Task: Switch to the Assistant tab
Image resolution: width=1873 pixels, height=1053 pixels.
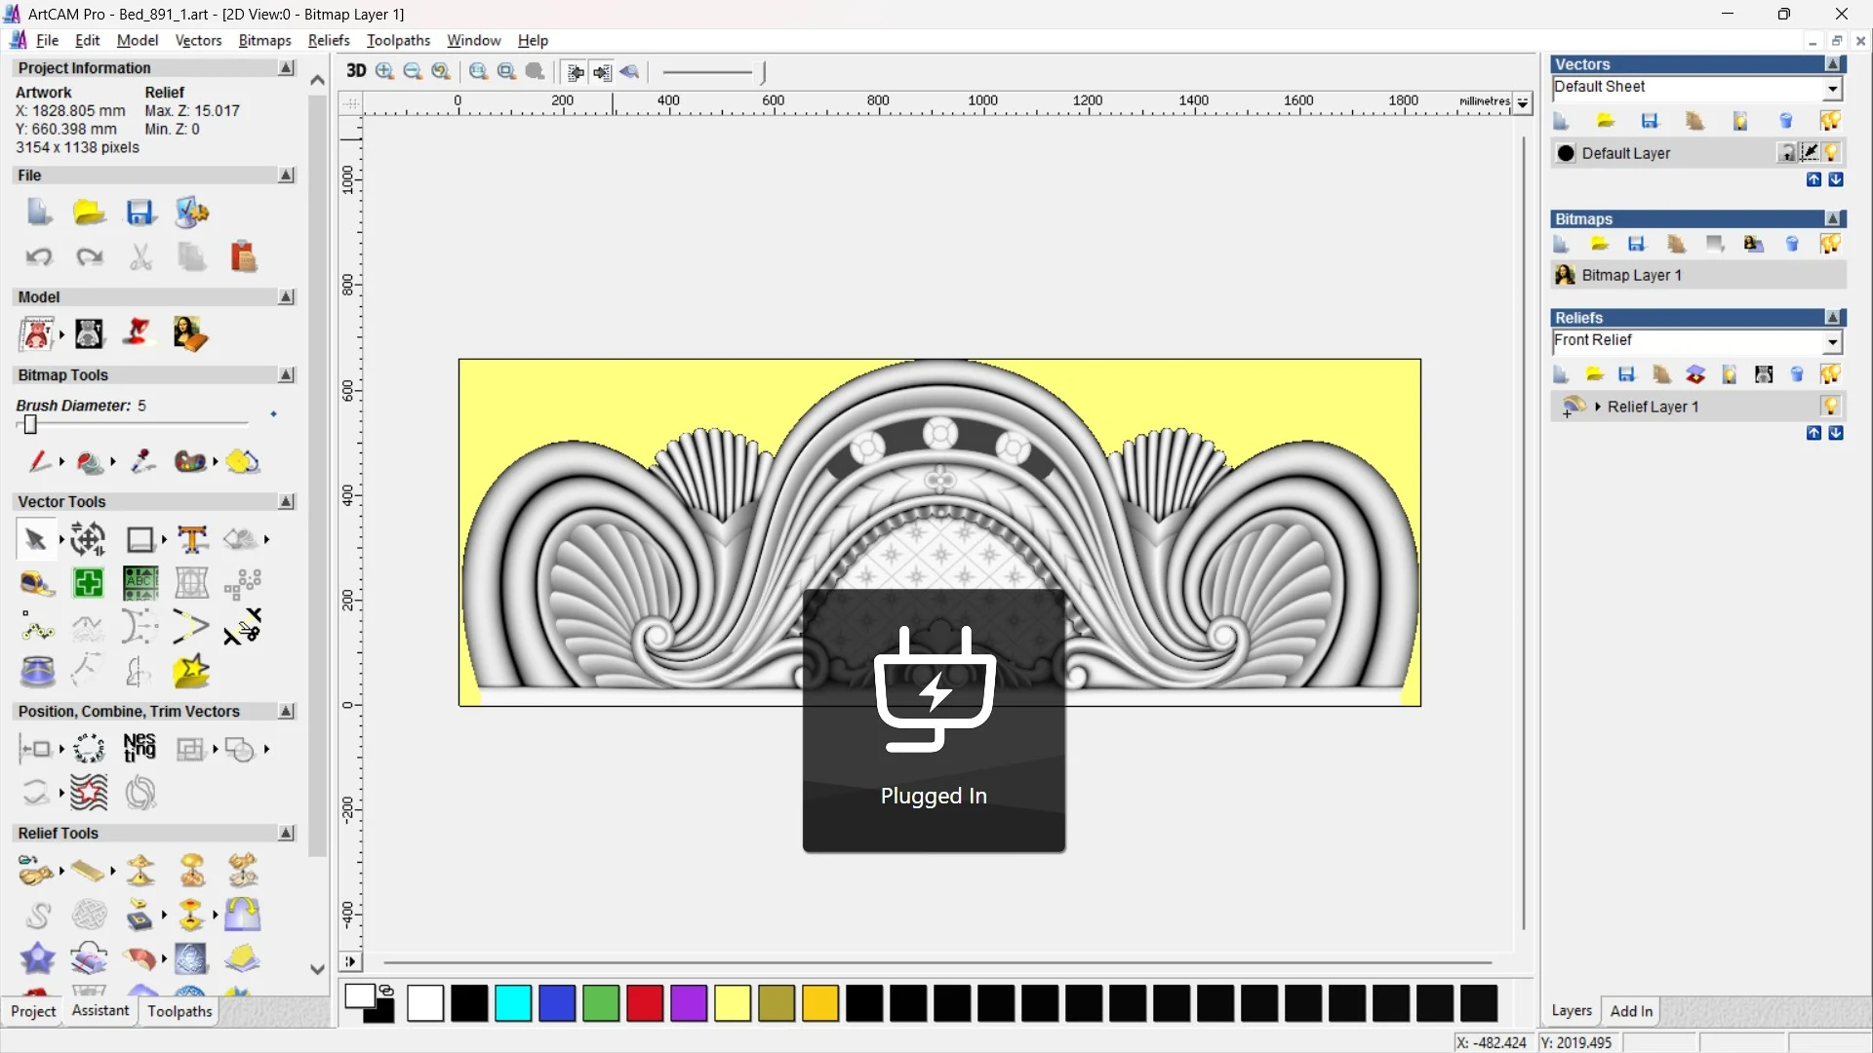Action: (x=100, y=1011)
